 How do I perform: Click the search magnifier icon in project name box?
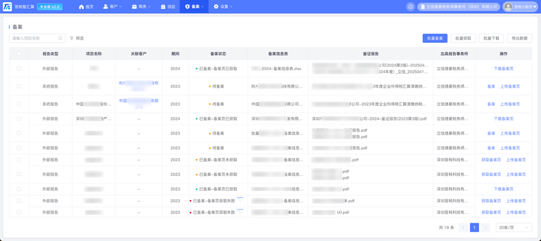(x=60, y=38)
